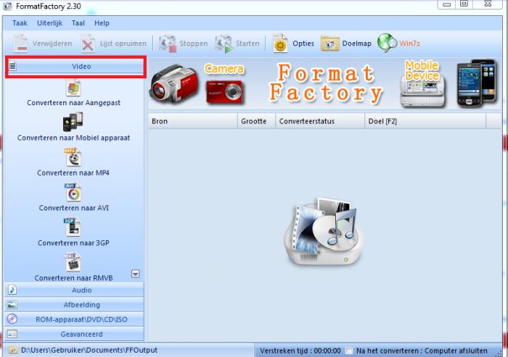Viewport: 508px width, 357px height.
Task: Click the ROM-apparaat disc icon
Action: [x=12, y=319]
